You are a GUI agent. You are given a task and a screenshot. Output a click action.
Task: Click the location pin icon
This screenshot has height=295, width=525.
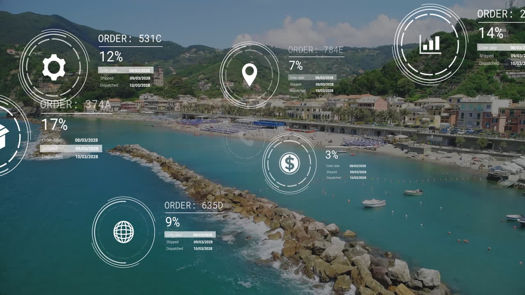point(249,75)
